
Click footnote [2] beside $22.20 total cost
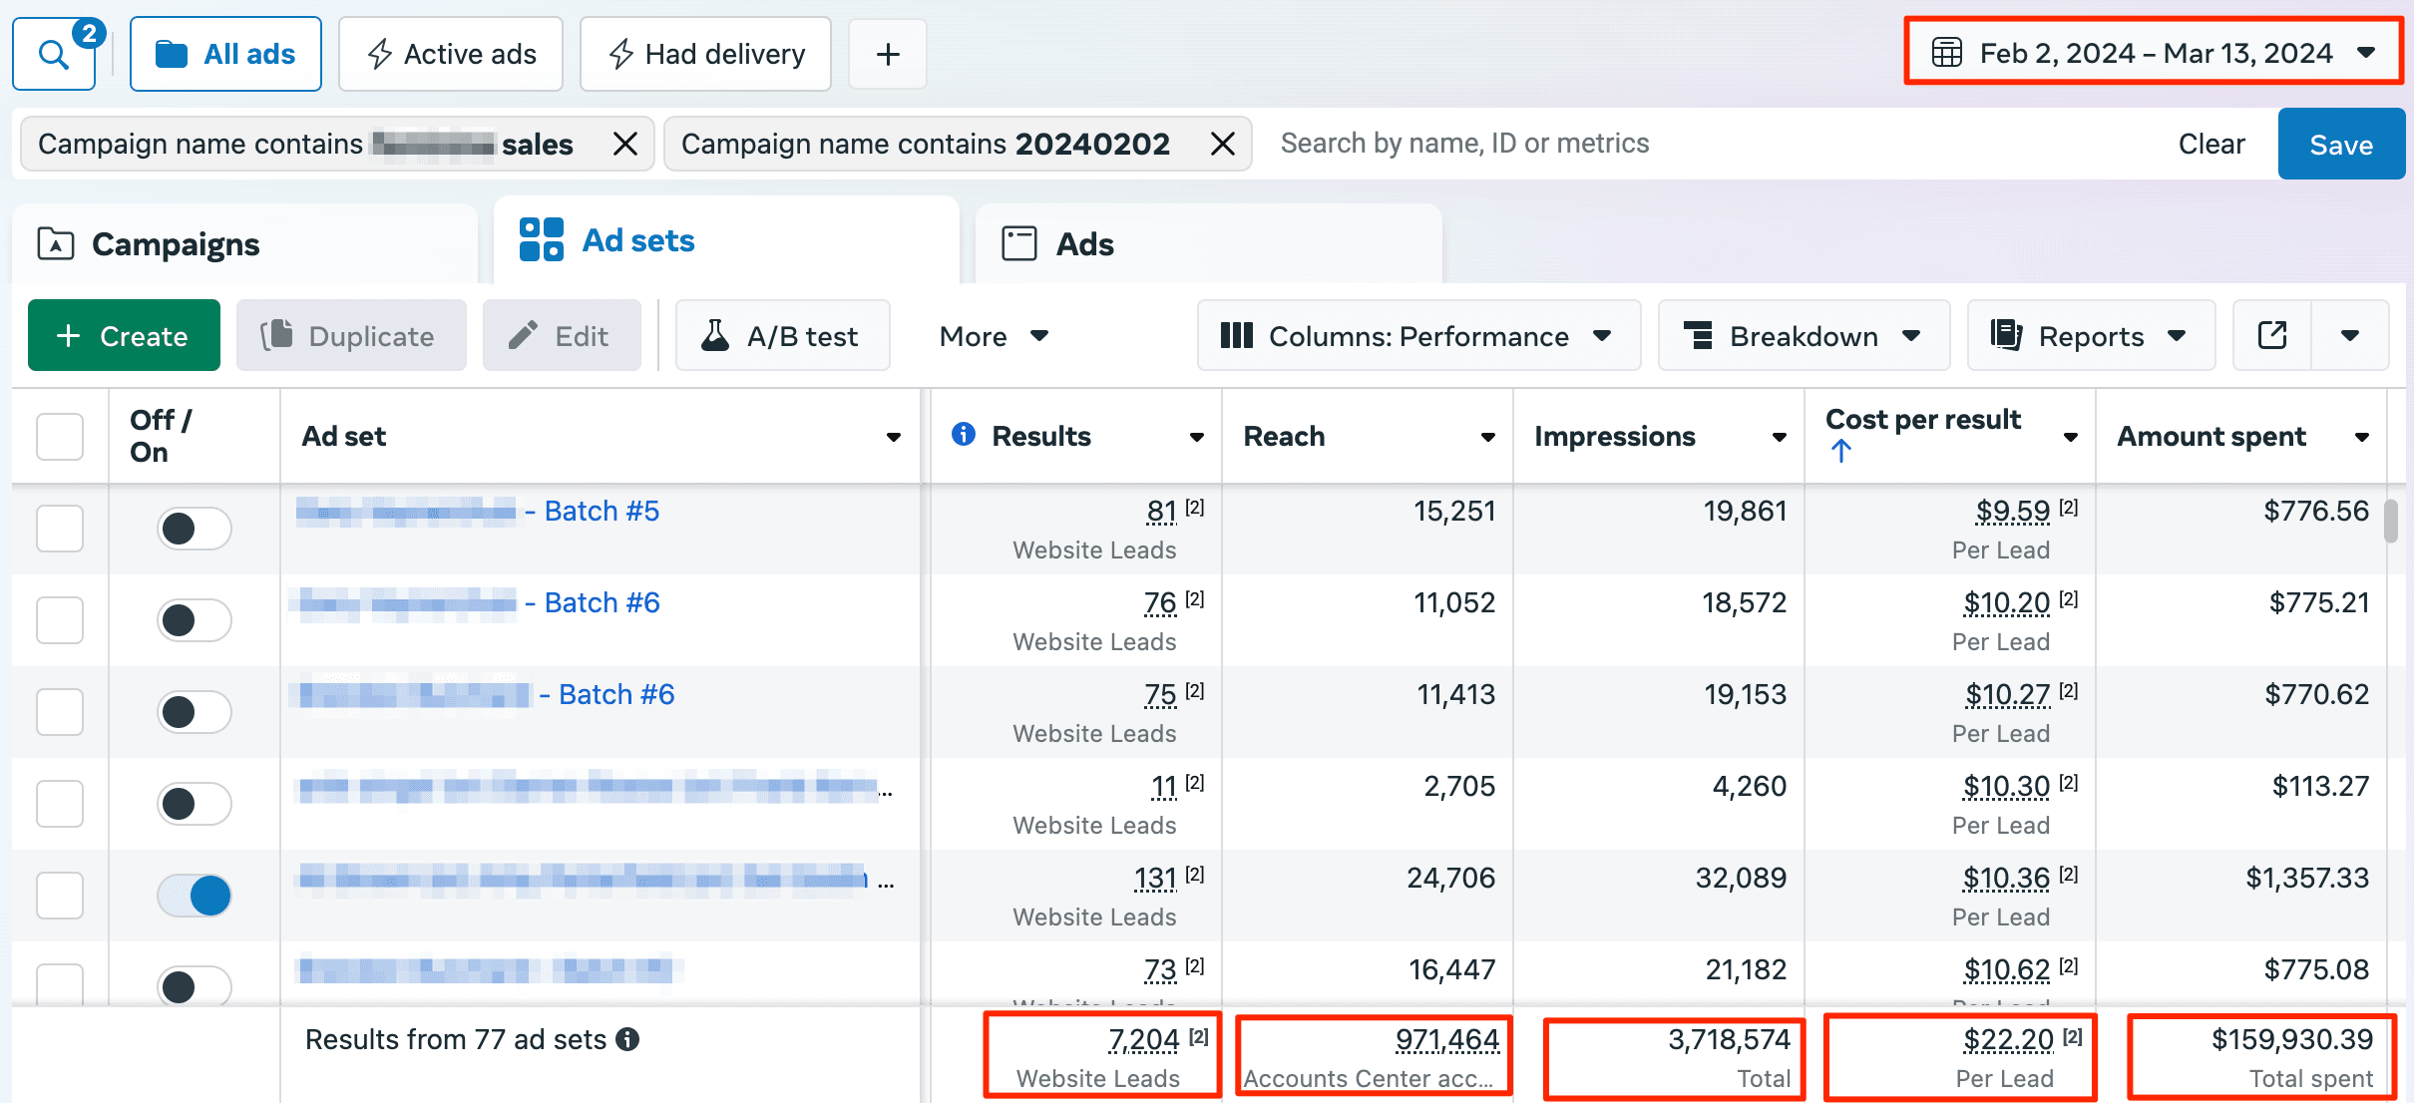click(2073, 1037)
